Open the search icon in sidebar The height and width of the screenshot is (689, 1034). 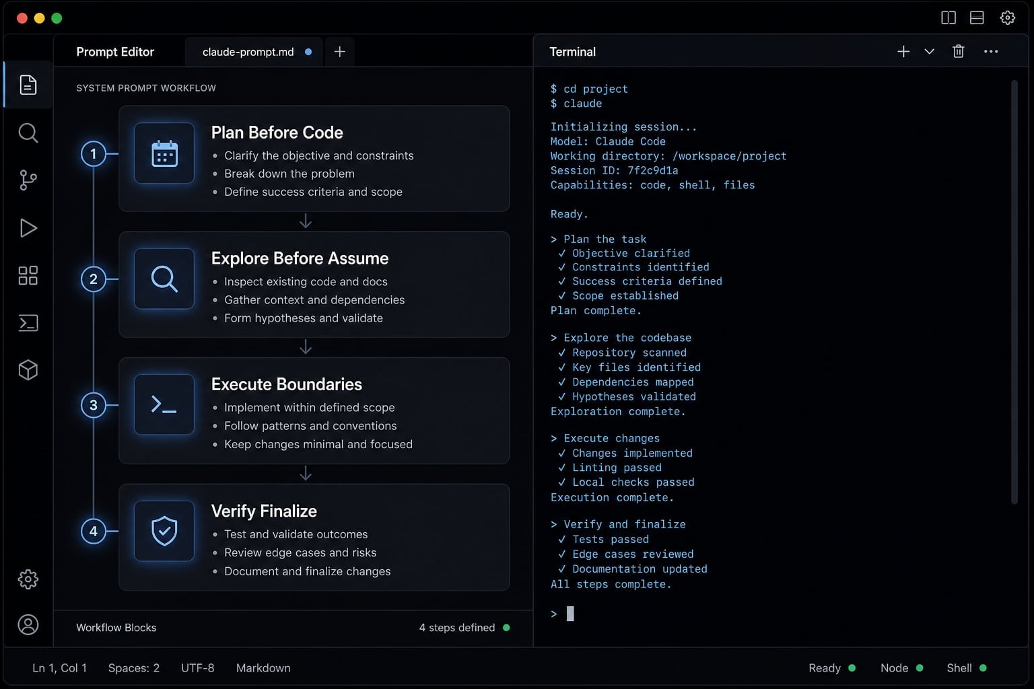(x=28, y=133)
